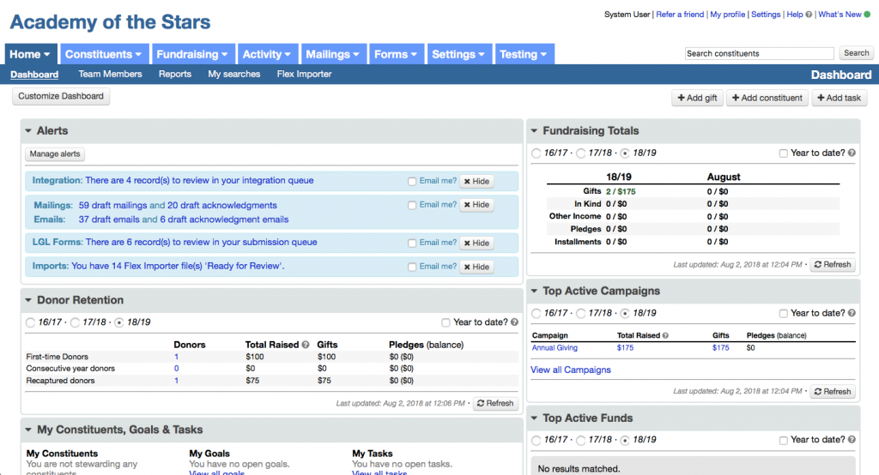Refresh the Fundraising Totals panel
The image size is (879, 475).
click(x=833, y=264)
